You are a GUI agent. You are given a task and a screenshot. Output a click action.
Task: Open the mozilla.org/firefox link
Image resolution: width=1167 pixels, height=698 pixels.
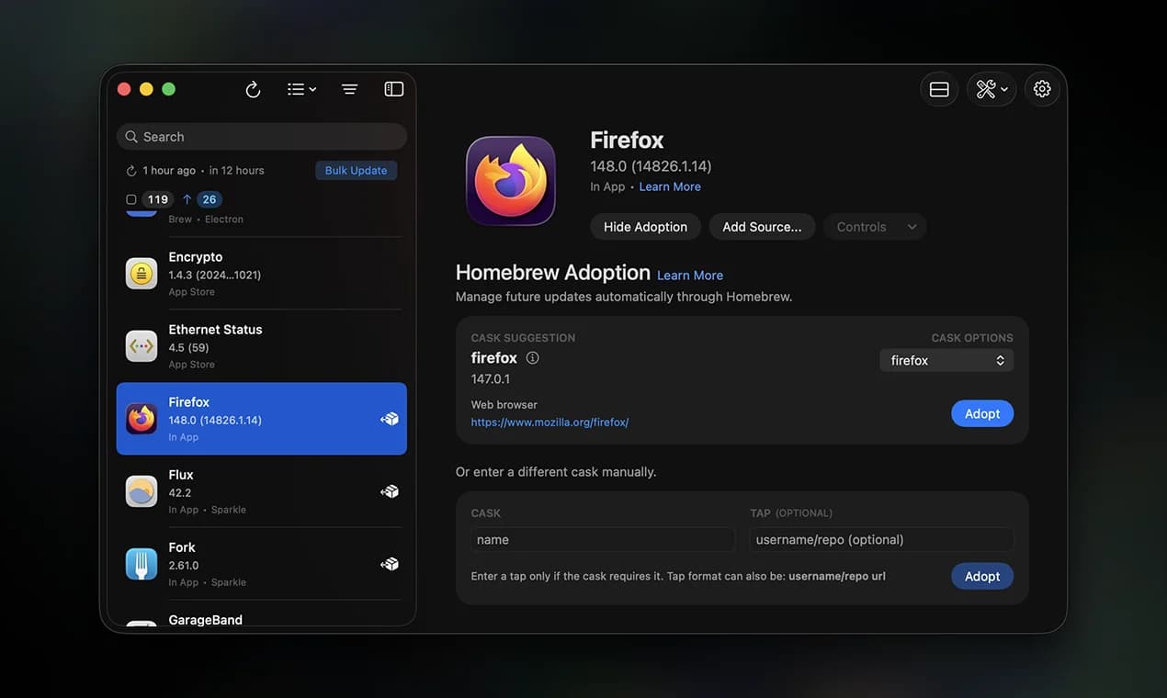[x=550, y=422]
